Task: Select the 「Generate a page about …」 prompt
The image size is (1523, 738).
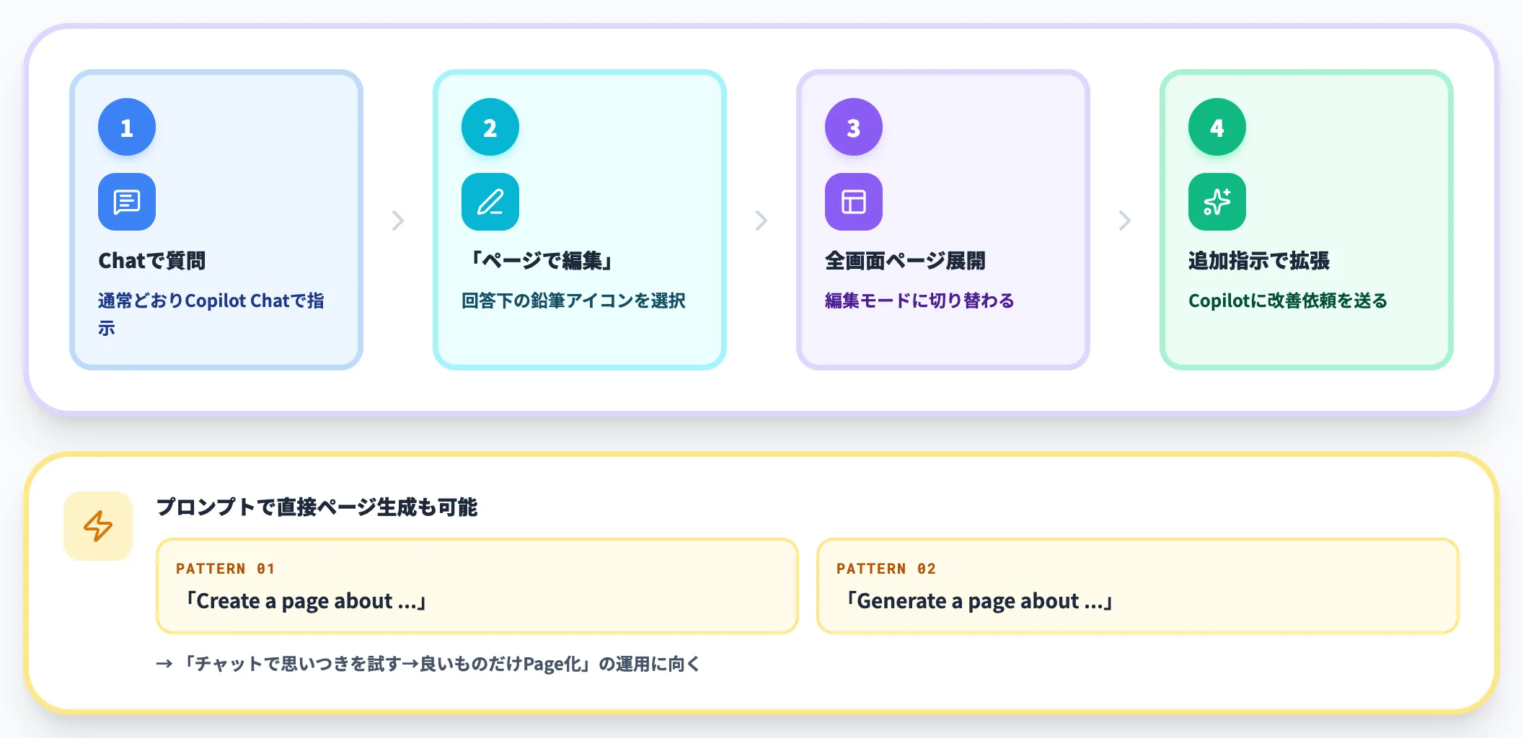Action: pyautogui.click(x=979, y=601)
